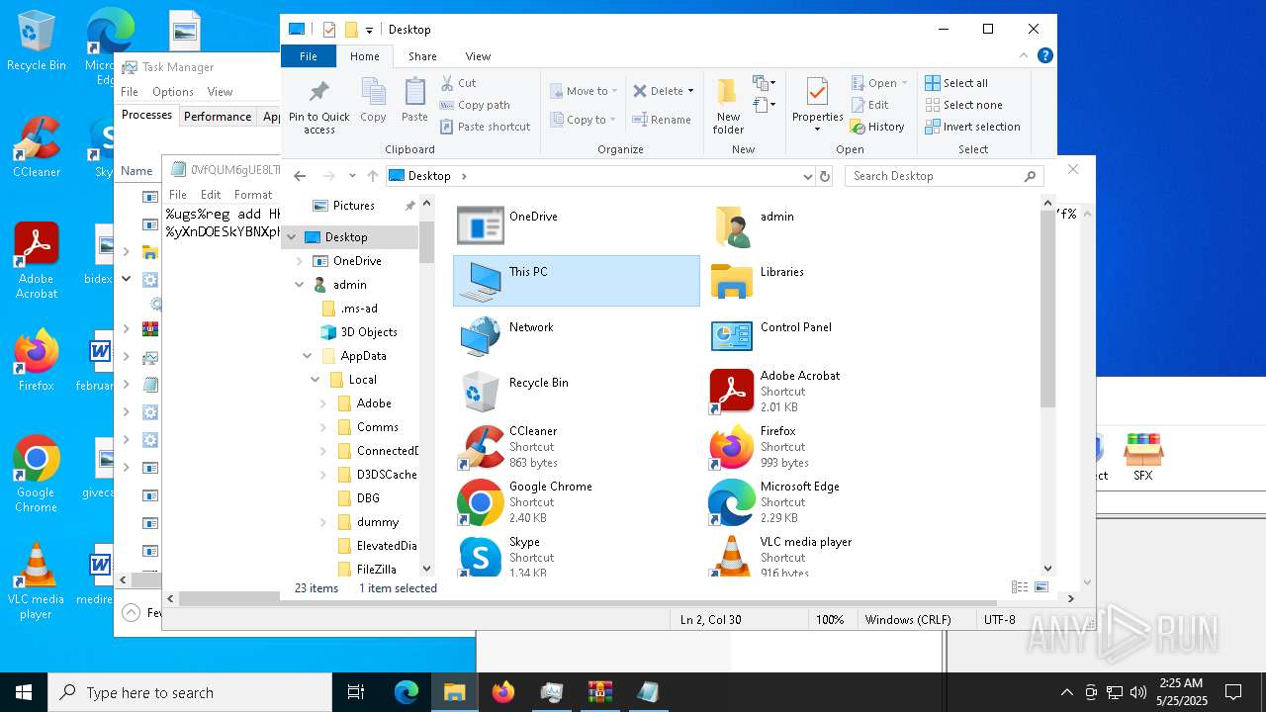1266x712 pixels.
Task: Collapse the AppData tree node
Action: (308, 356)
